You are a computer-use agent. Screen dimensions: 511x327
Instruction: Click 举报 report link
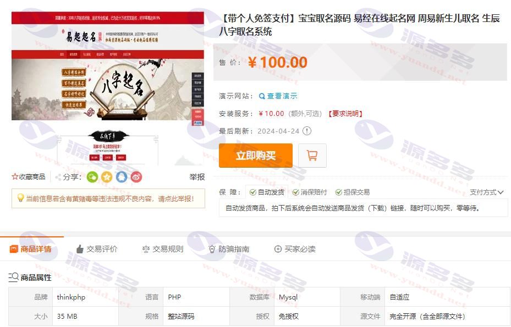pos(197,177)
